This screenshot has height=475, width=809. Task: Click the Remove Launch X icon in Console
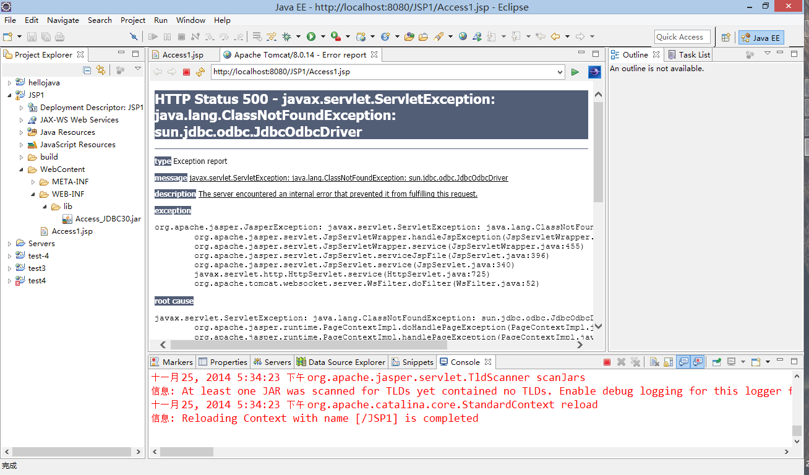tap(621, 362)
